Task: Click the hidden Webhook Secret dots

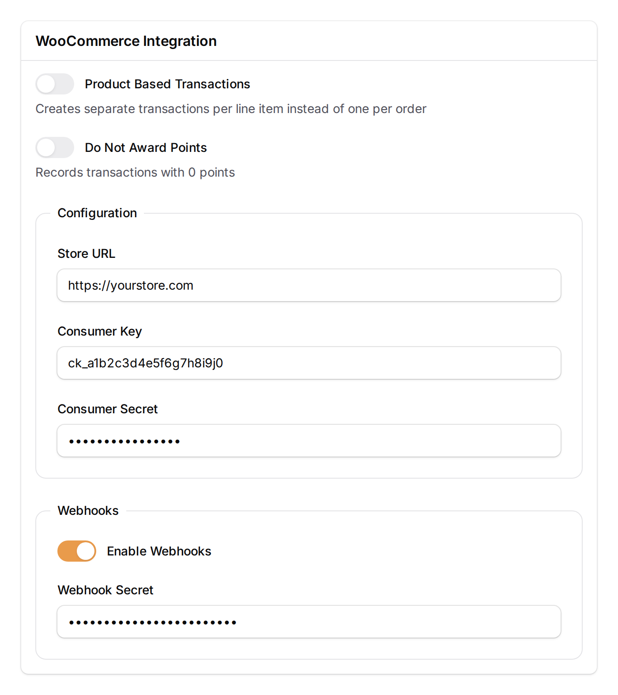Action: click(x=152, y=622)
